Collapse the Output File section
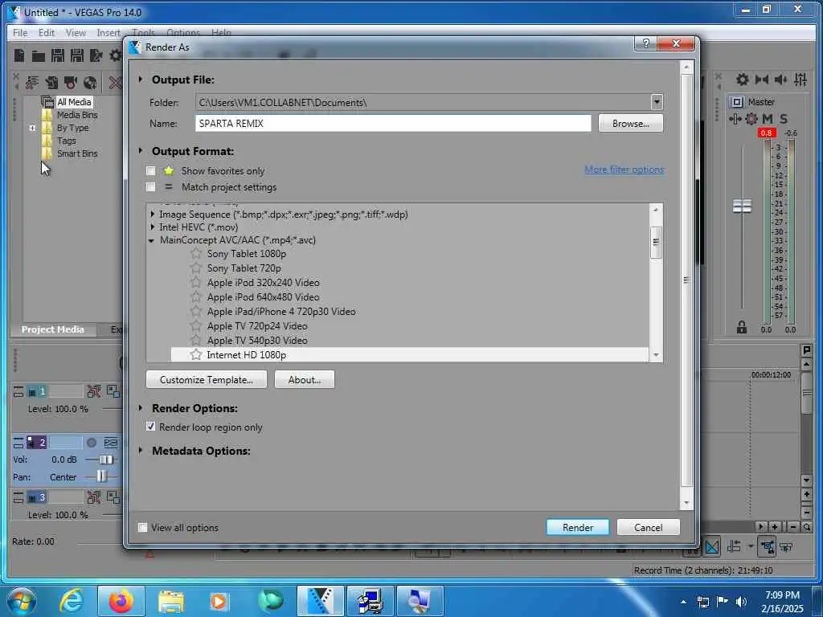 140,80
